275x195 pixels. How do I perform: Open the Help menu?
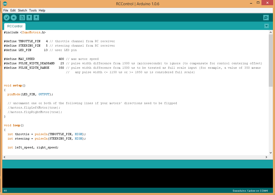pyautogui.click(x=42, y=10)
